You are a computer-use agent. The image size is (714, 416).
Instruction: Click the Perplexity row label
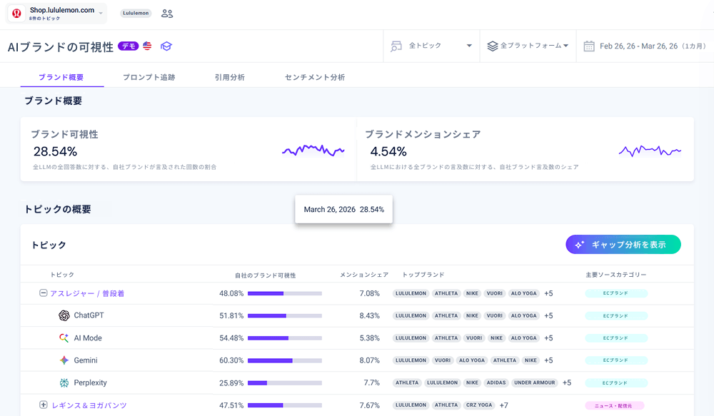coord(90,382)
